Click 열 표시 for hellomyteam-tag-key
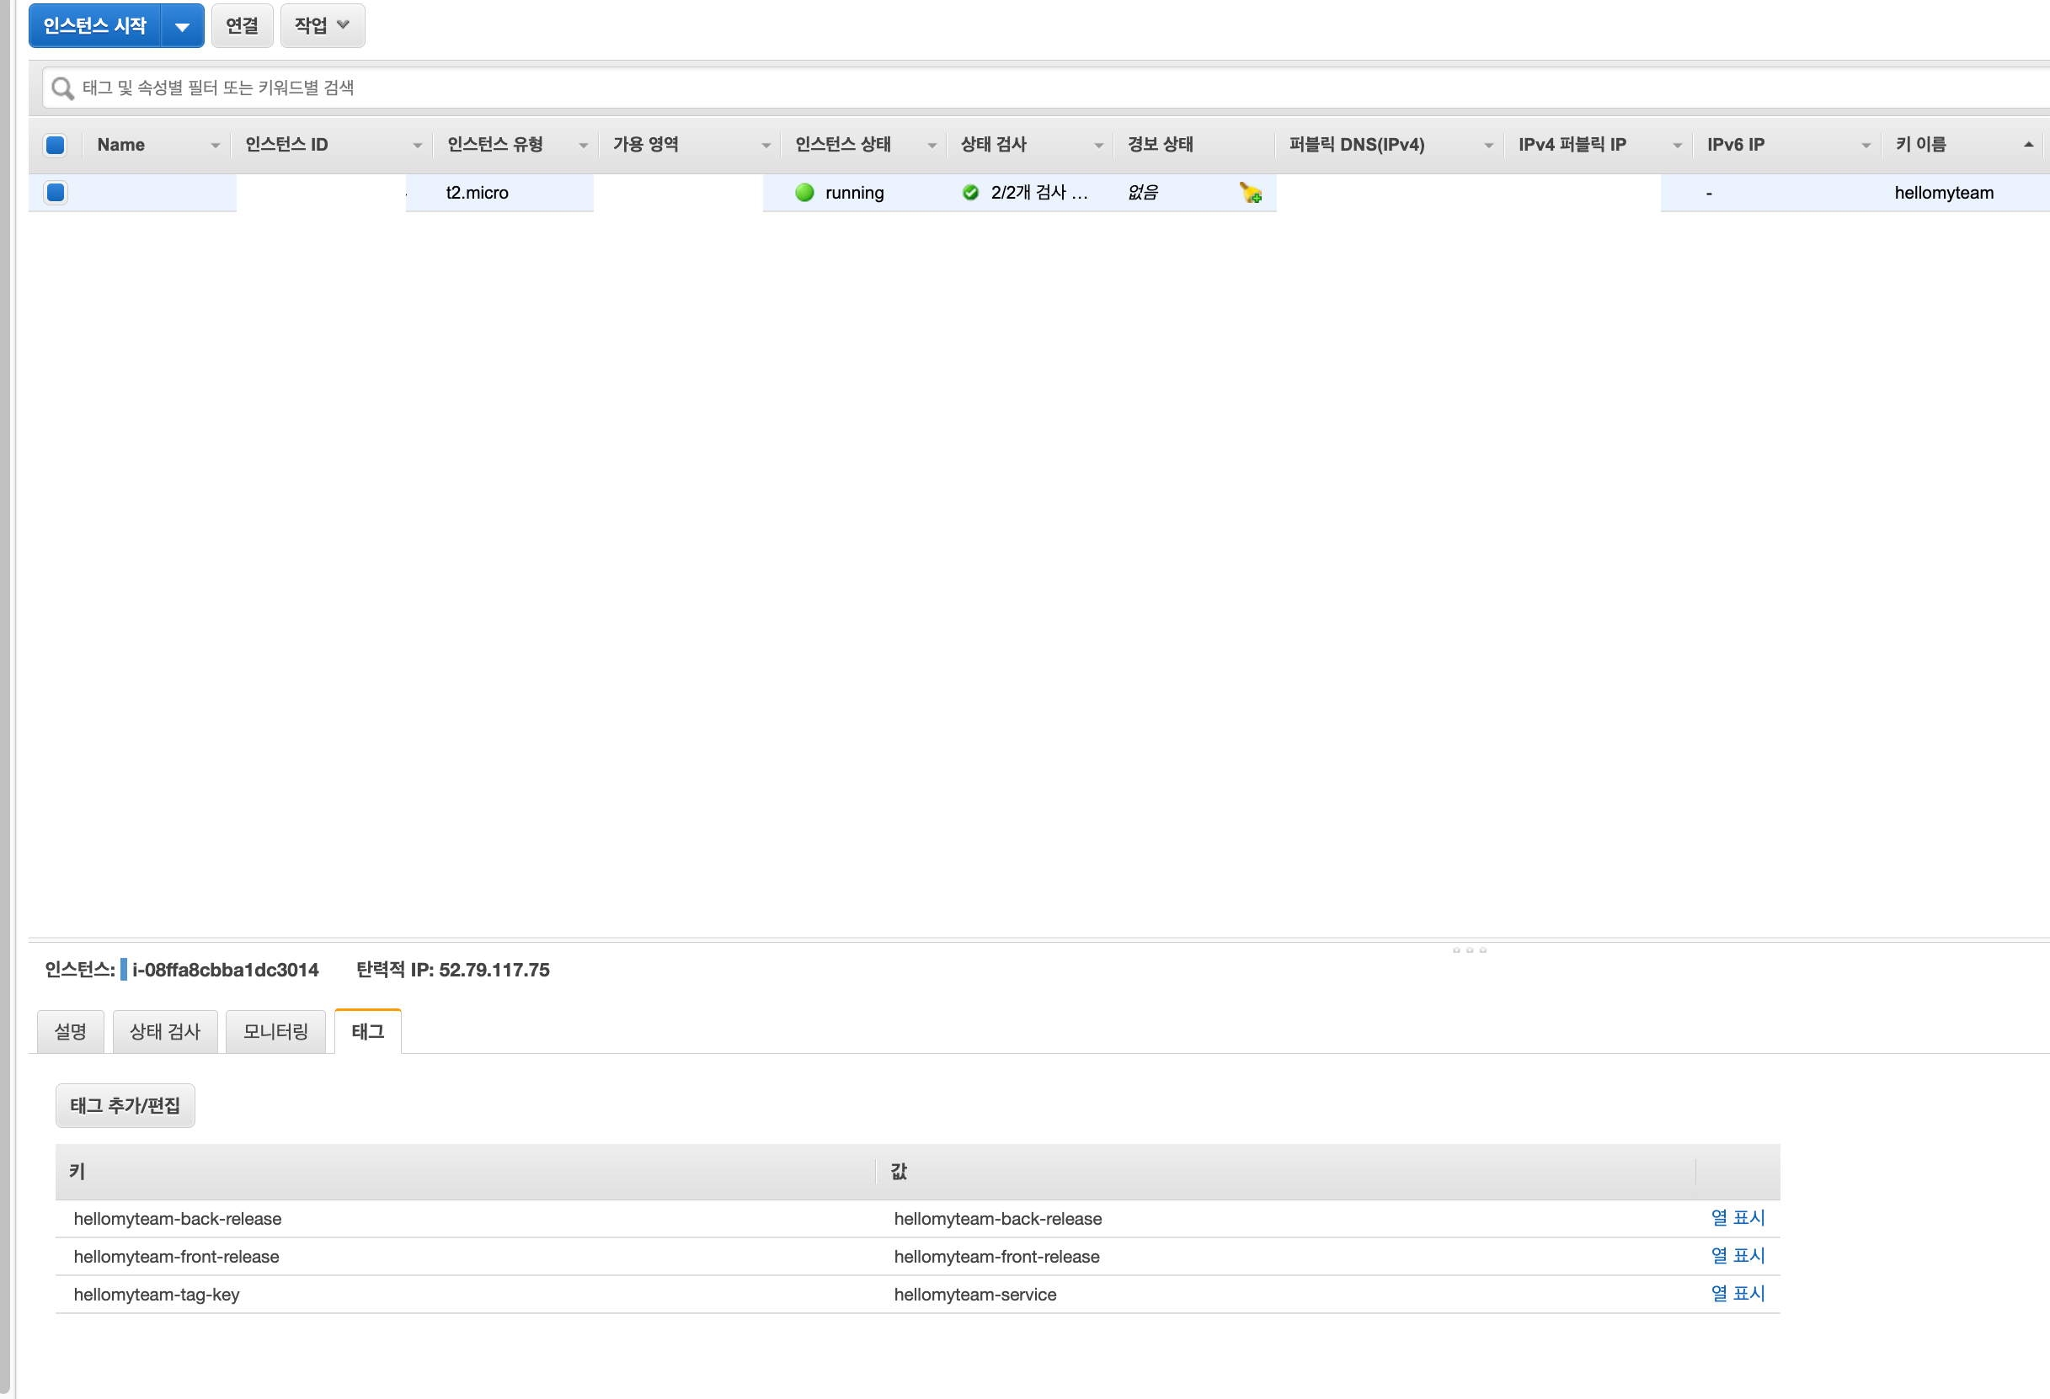The image size is (2050, 1399). 1737,1293
